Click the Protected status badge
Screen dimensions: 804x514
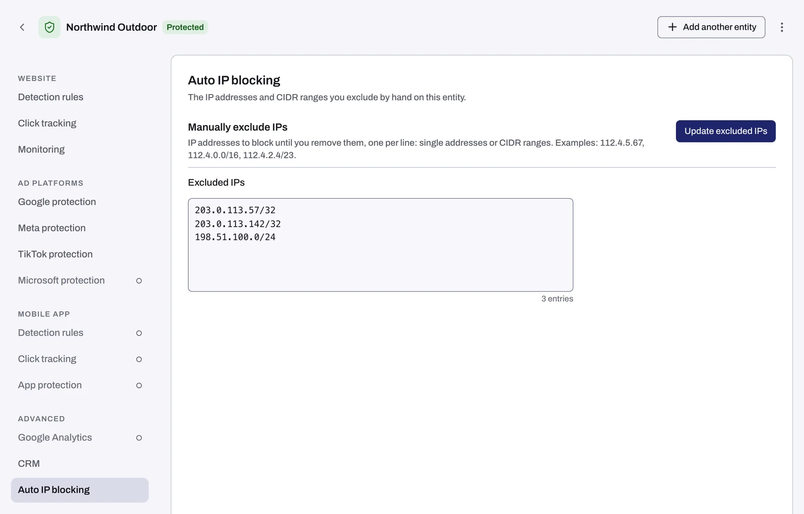tap(185, 27)
